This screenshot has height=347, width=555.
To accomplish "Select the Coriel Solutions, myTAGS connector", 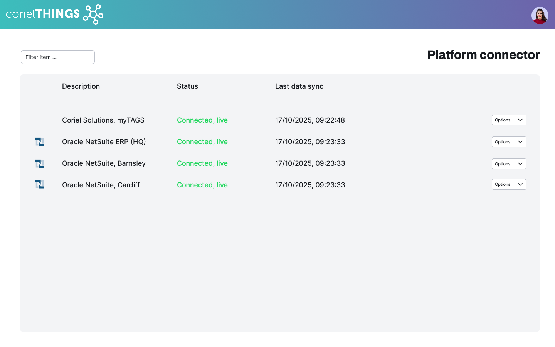I will (103, 120).
